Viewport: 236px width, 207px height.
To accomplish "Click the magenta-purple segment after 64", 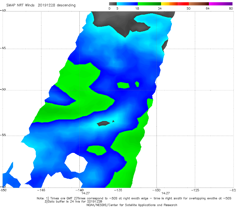I will click(221, 4).
